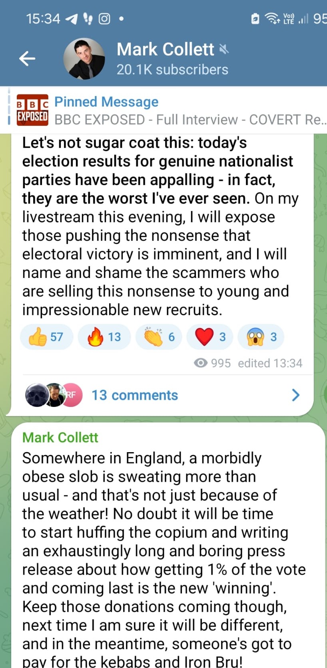
Task: Open the 13 comments thread
Action: coord(135,395)
